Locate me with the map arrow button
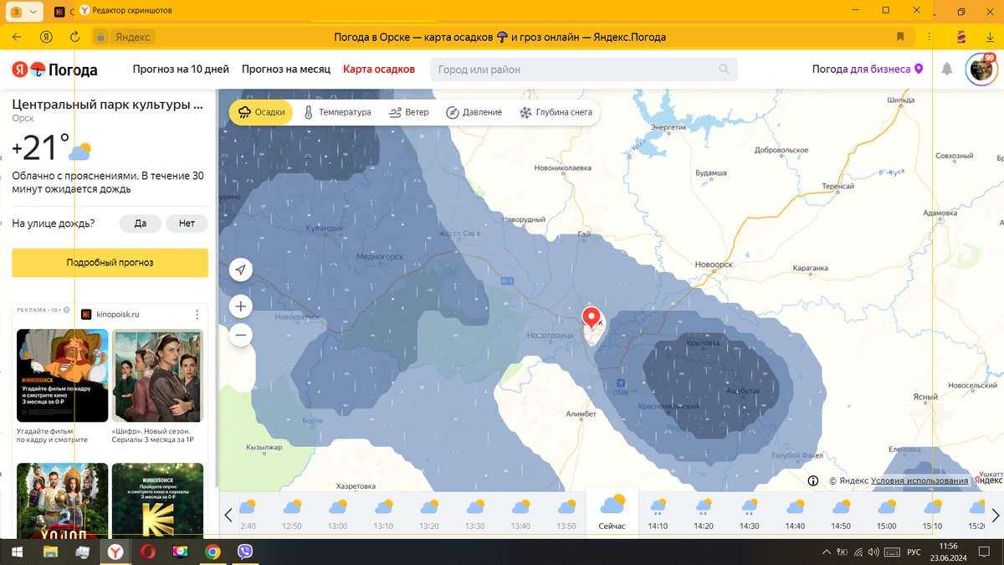This screenshot has height=565, width=1004. click(x=241, y=270)
